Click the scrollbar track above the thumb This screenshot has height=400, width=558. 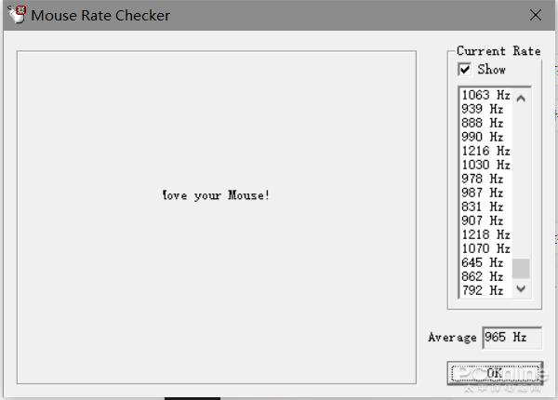[521, 182]
